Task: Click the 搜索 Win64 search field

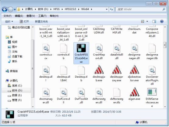Action: [139, 9]
